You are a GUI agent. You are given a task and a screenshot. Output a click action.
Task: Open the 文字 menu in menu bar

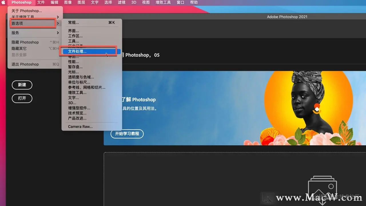pos(95,2)
